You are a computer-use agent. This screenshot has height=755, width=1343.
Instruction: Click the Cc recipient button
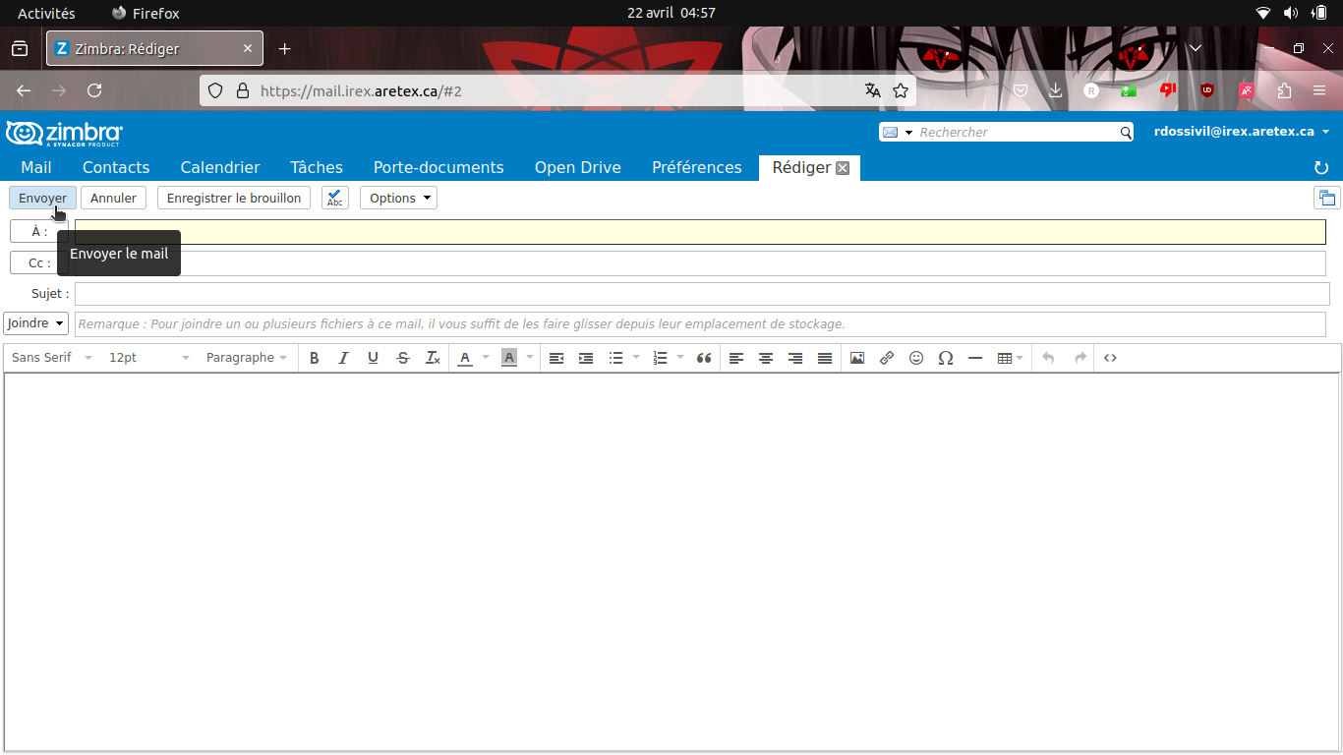coord(39,263)
